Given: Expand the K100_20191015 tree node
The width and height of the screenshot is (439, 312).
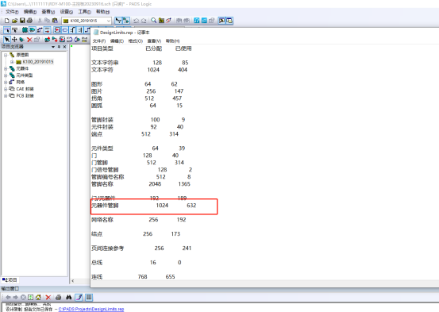Looking at the screenshot, I should (12, 62).
